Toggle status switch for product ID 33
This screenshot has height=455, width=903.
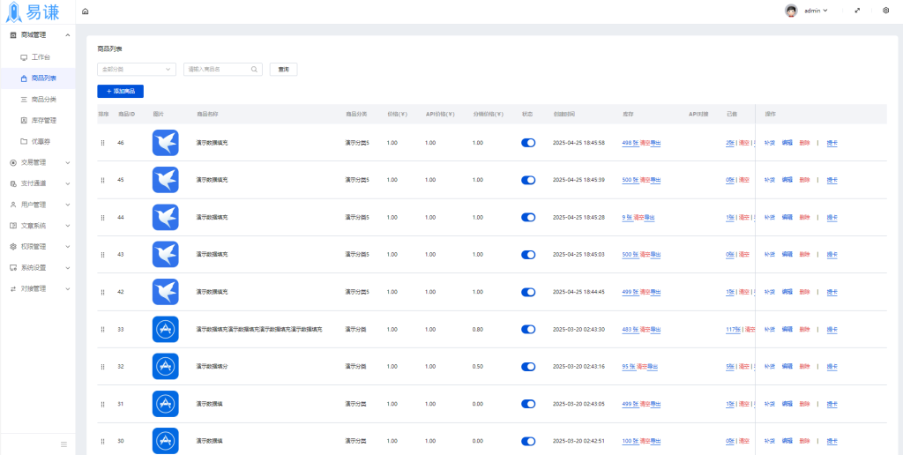click(528, 329)
